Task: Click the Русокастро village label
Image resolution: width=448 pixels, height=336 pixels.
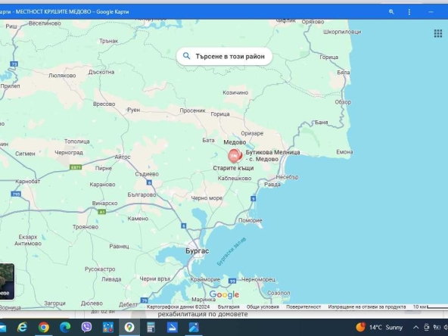Action: (x=100, y=269)
